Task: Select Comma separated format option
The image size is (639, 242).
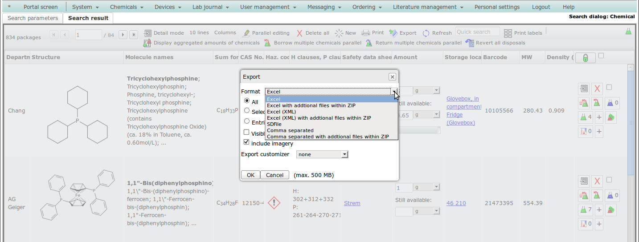Action: click(290, 130)
